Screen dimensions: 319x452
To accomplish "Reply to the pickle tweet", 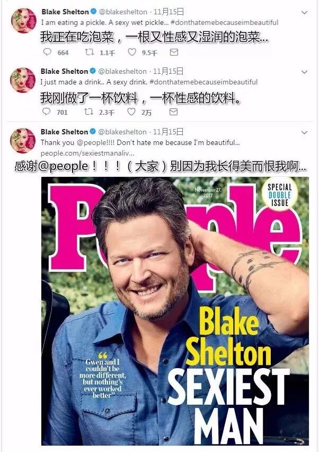I will coord(47,52).
